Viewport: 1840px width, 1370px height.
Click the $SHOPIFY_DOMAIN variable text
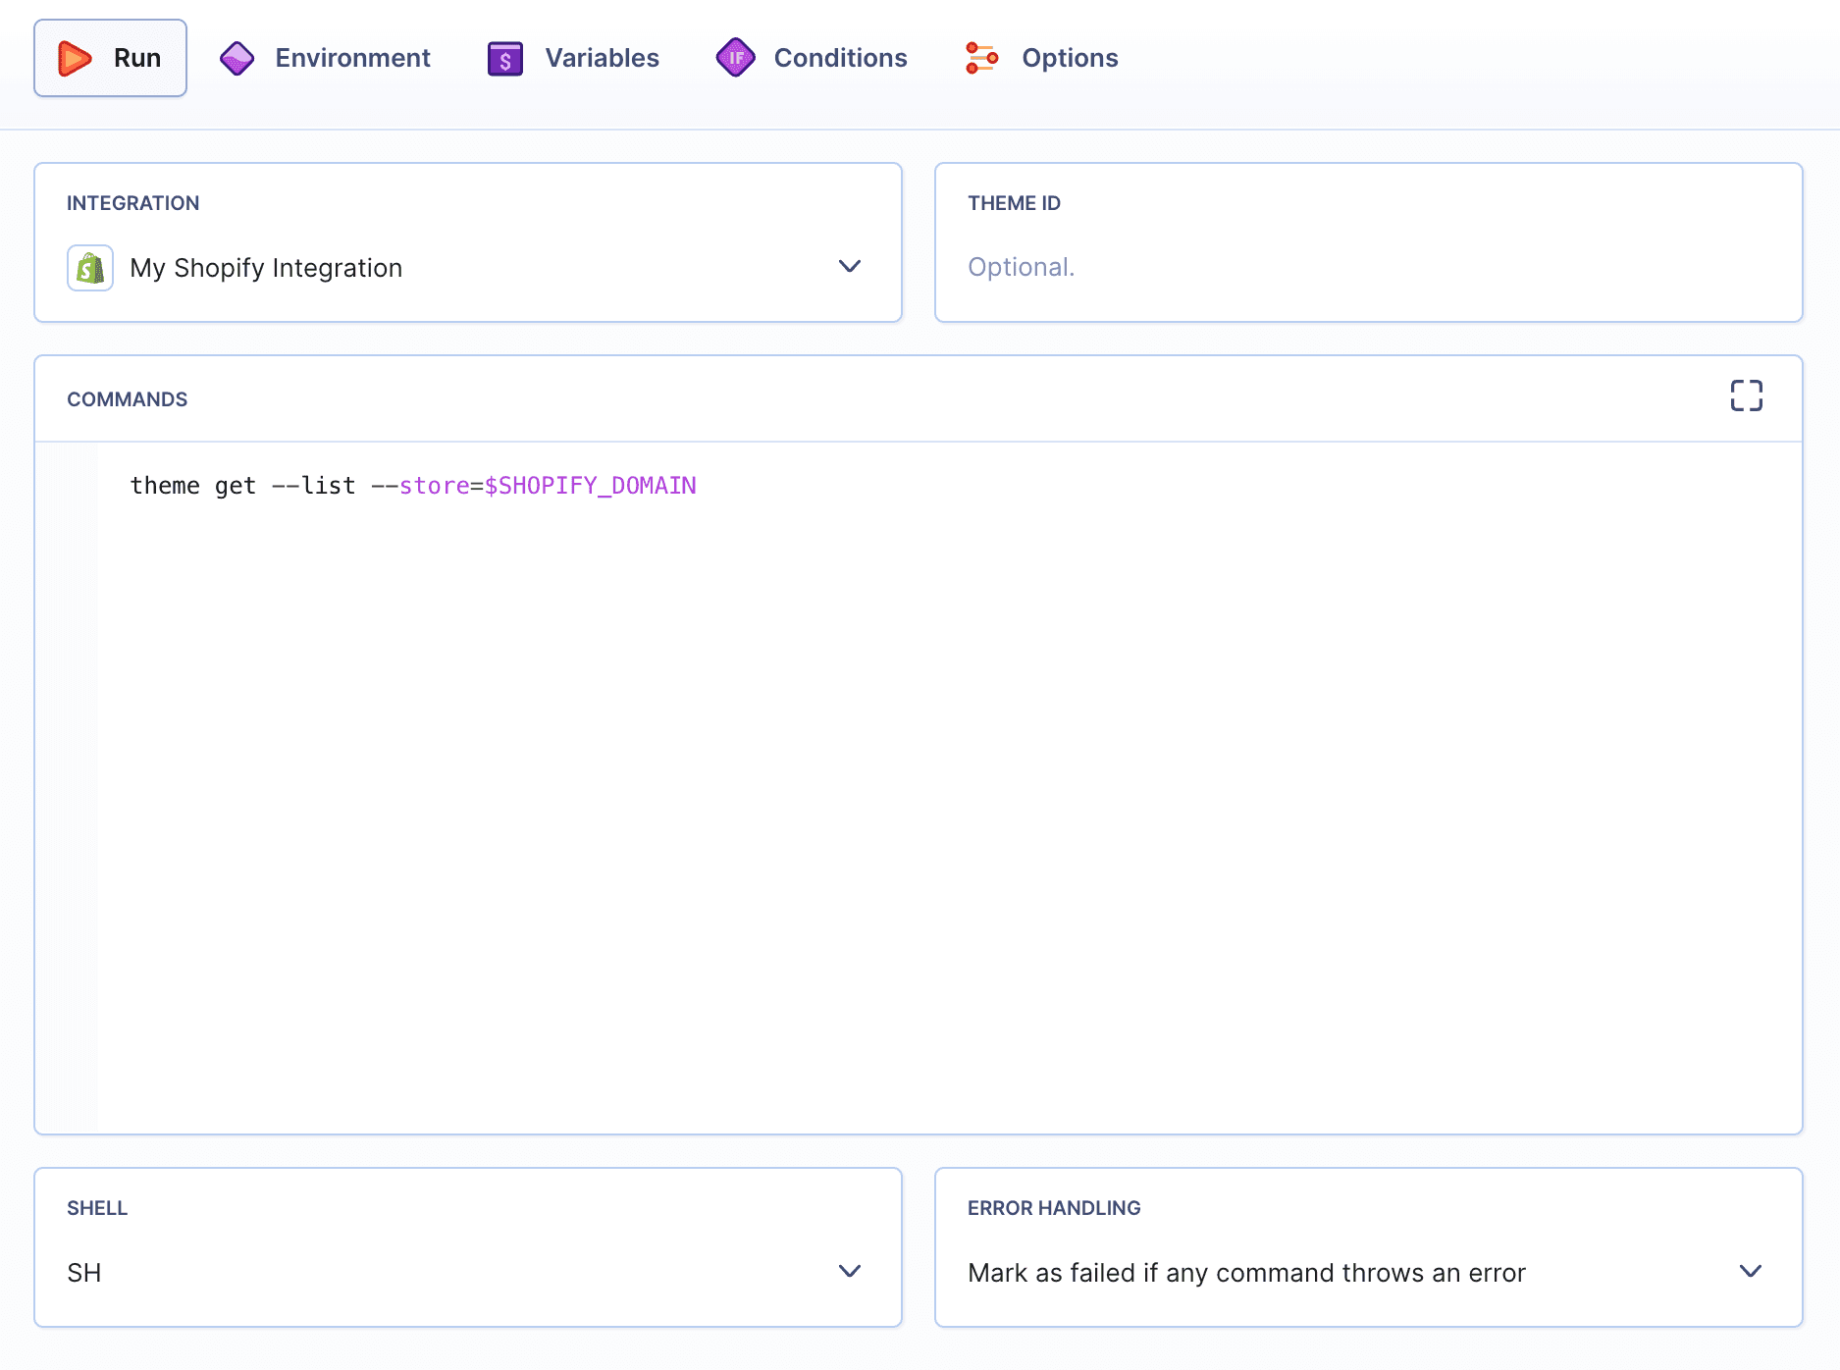(x=587, y=485)
